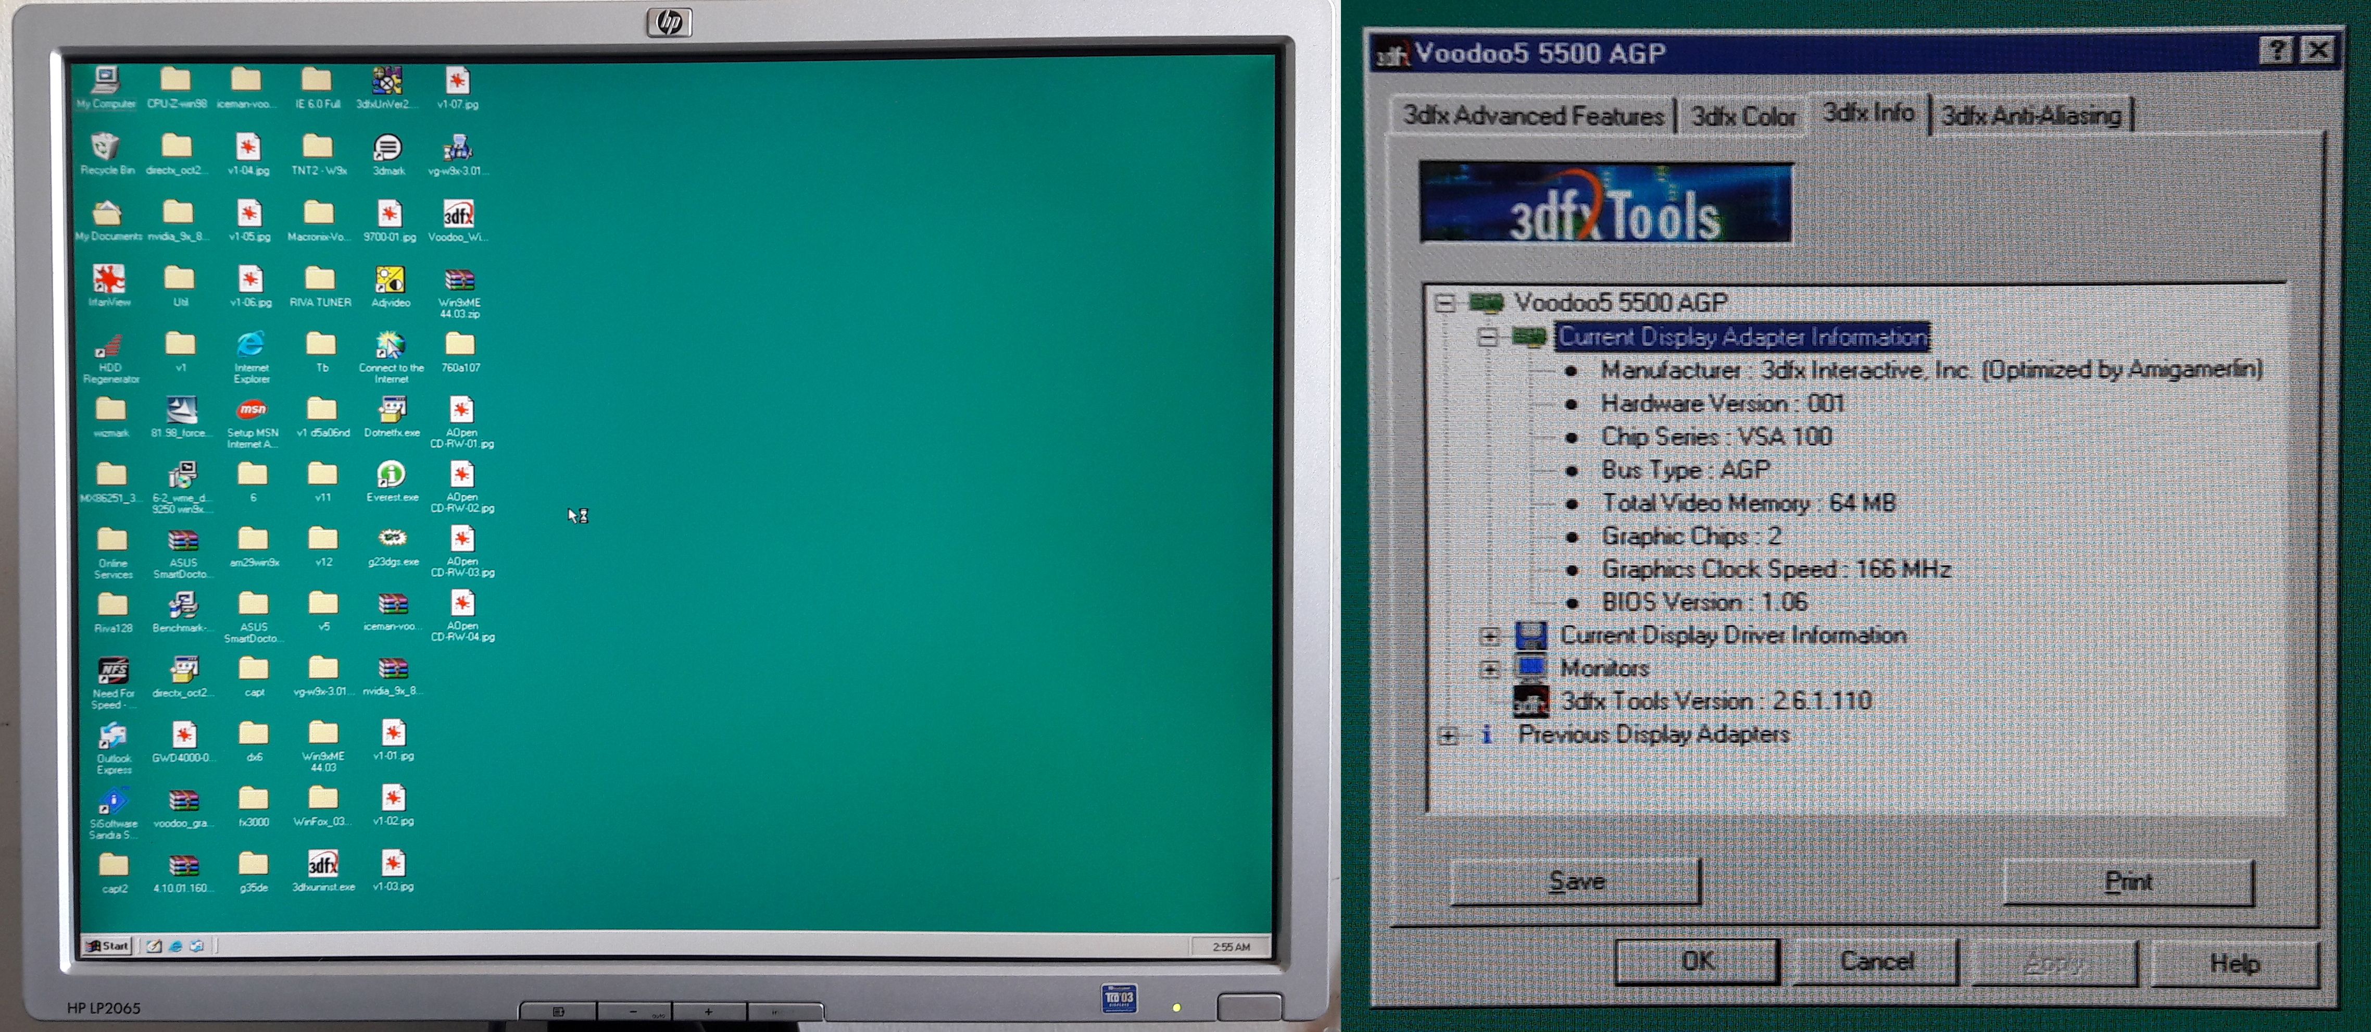Select the 'BIOS Version : 1.06' row

coord(1704,602)
